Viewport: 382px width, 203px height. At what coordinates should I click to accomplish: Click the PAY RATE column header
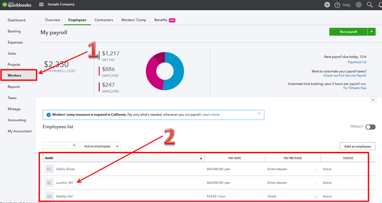tap(235, 158)
